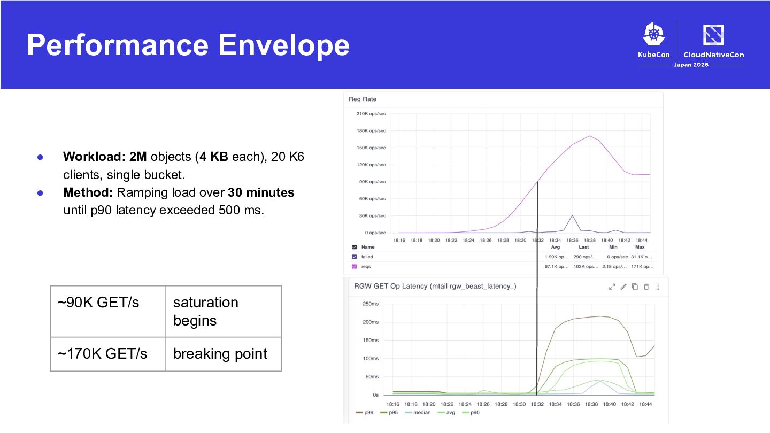Click the Performance Envelope slide title
The width and height of the screenshot is (770, 433).
[x=188, y=45]
